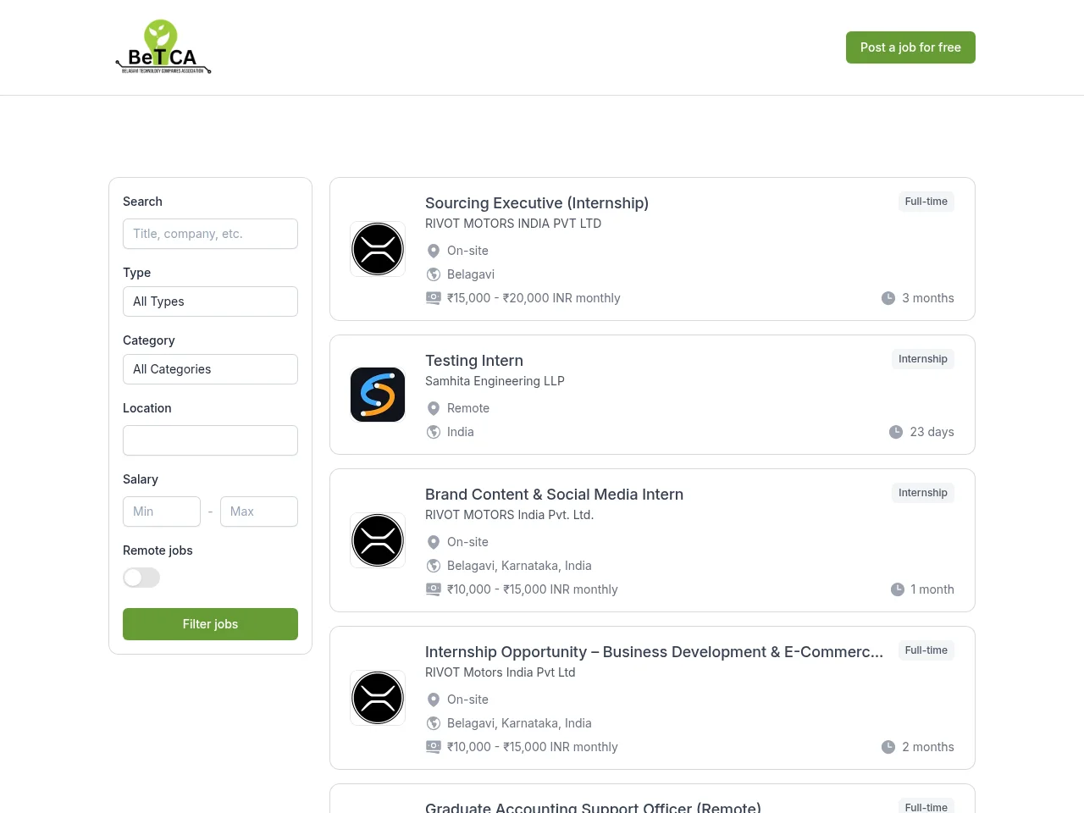
Task: Select the Min salary field
Action: [162, 512]
